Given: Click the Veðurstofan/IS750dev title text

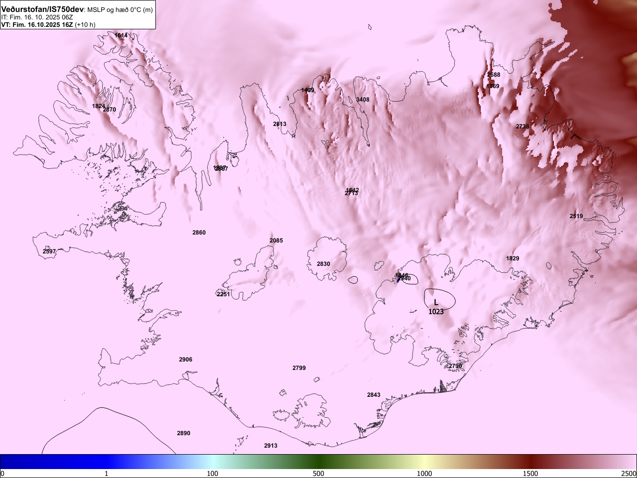Looking at the screenshot, I should coord(43,9).
